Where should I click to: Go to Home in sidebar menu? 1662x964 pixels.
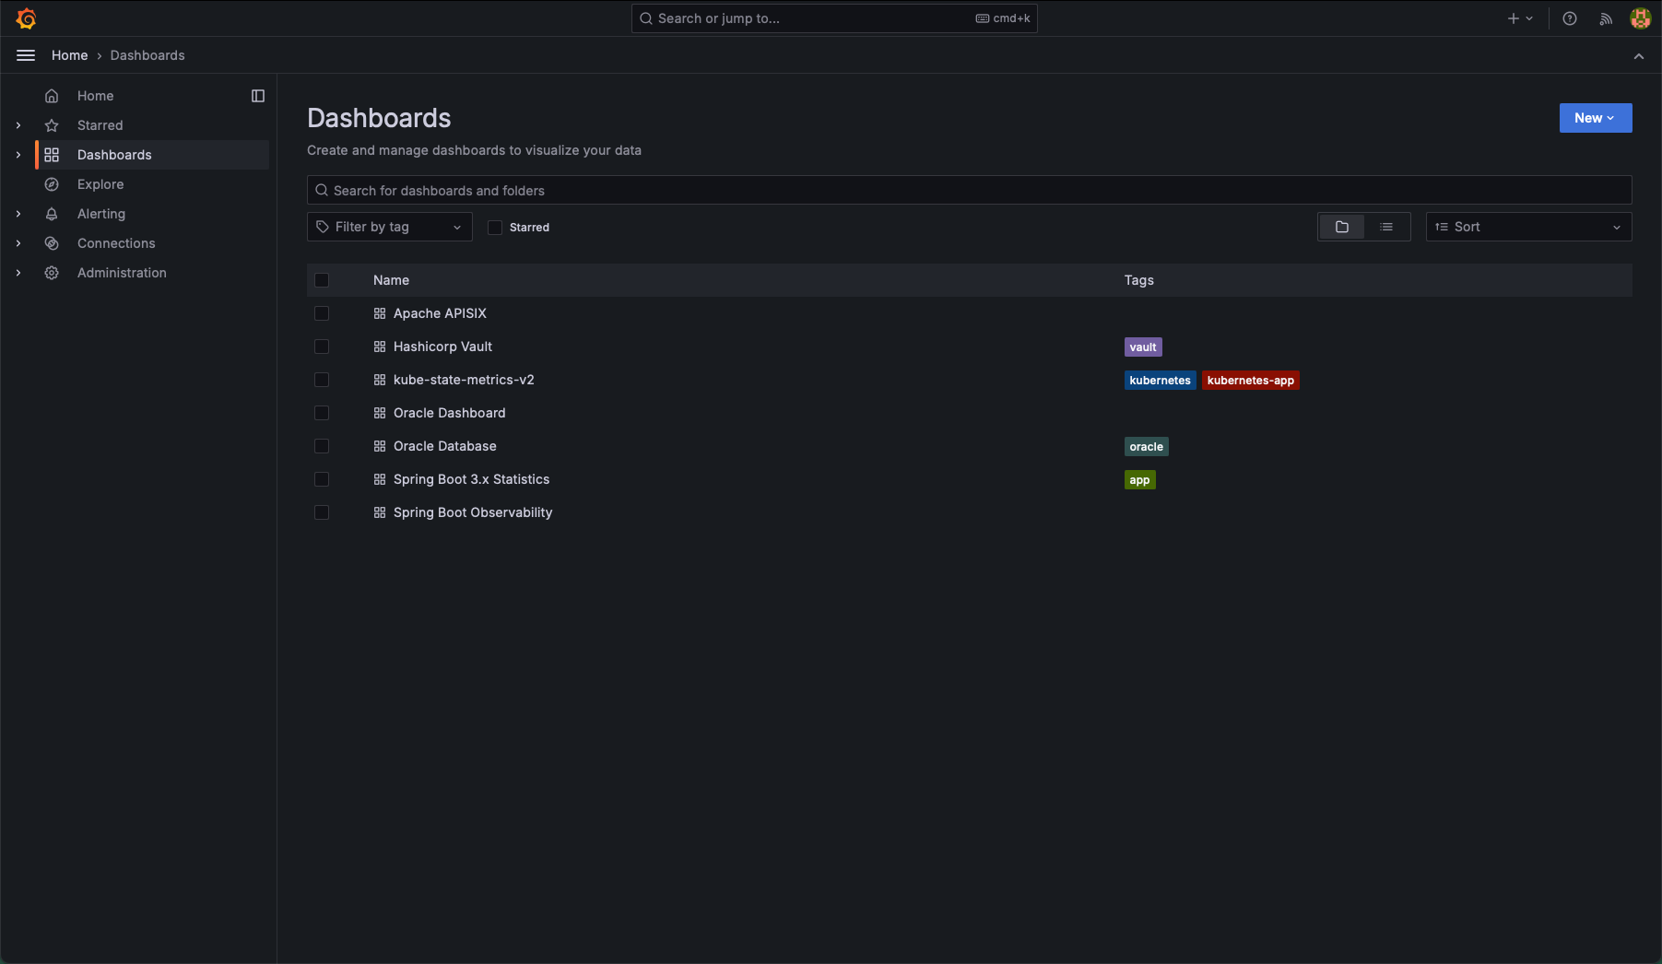pos(96,96)
